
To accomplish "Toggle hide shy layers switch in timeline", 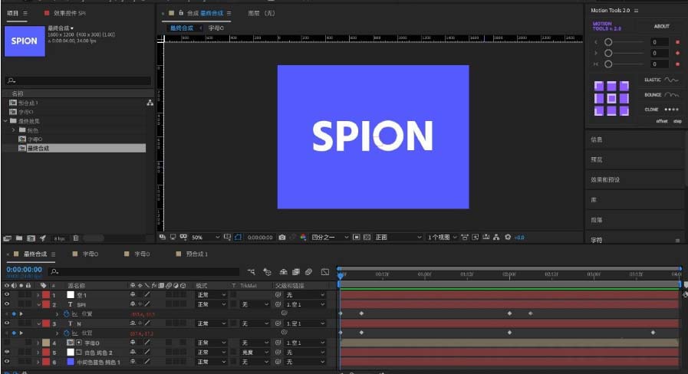I will pyautogui.click(x=283, y=271).
